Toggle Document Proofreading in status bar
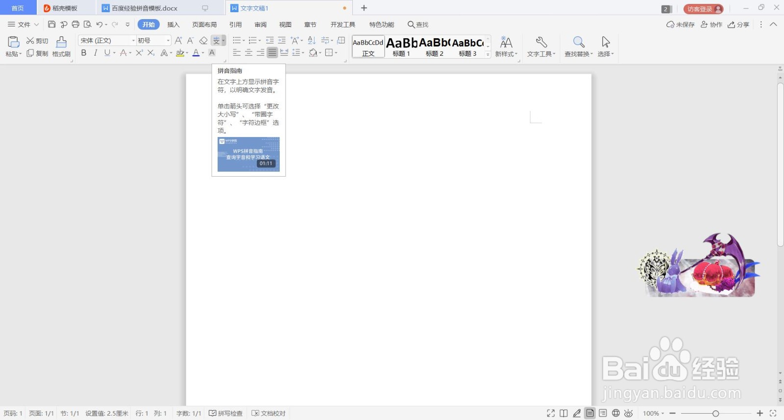784x420 pixels. click(269, 414)
